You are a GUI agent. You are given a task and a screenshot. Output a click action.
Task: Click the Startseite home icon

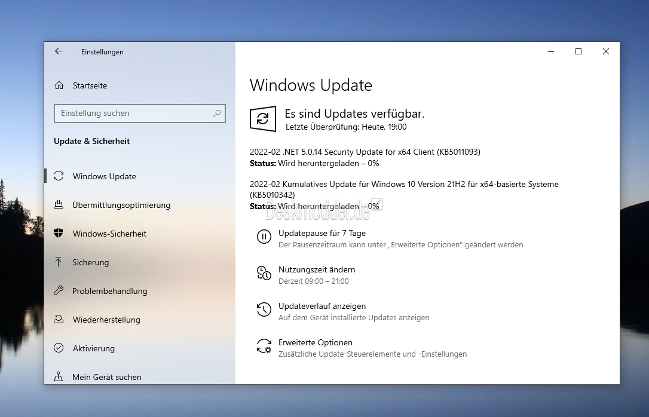coord(59,85)
